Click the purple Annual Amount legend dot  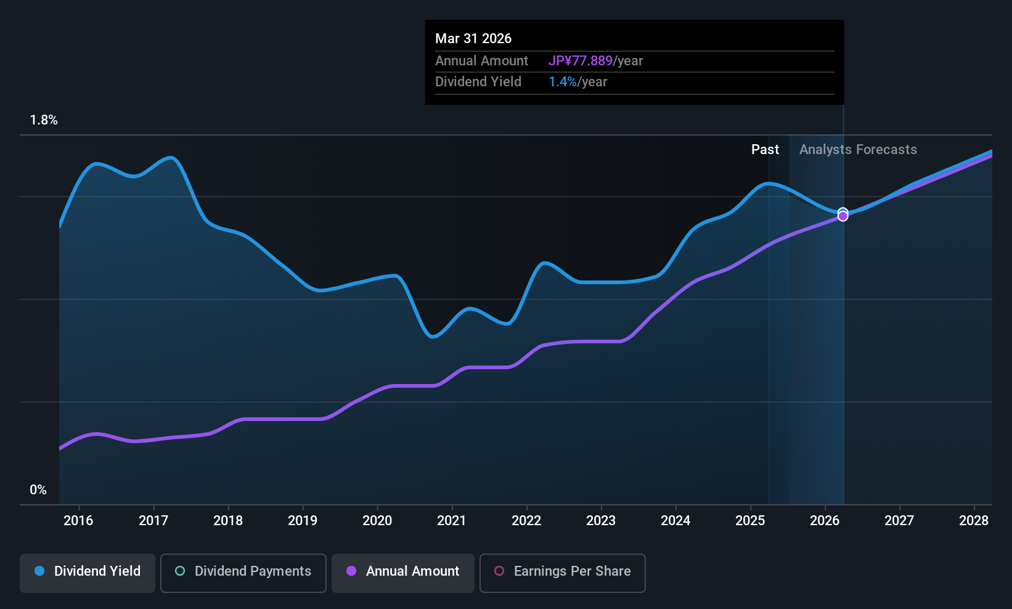[x=351, y=571]
